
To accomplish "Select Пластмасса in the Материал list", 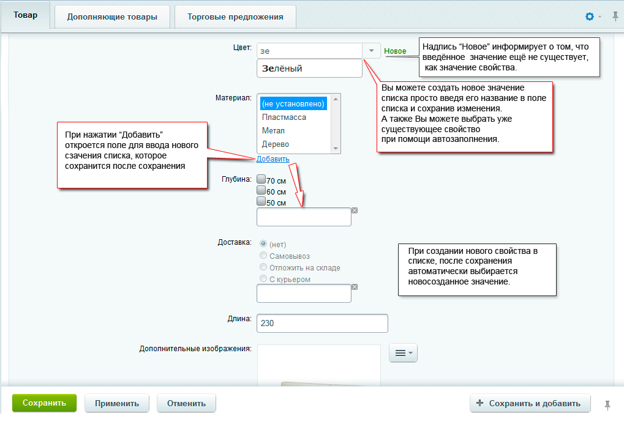I will [x=284, y=117].
